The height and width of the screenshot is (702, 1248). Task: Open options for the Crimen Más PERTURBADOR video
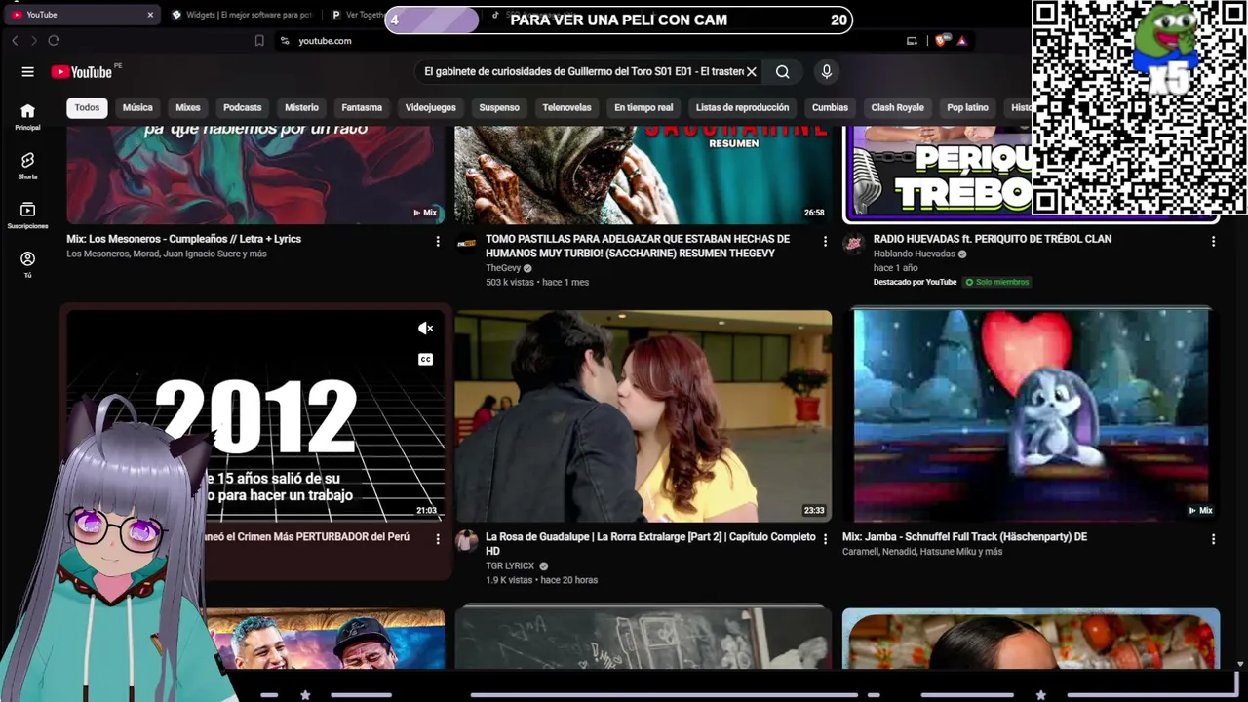438,539
